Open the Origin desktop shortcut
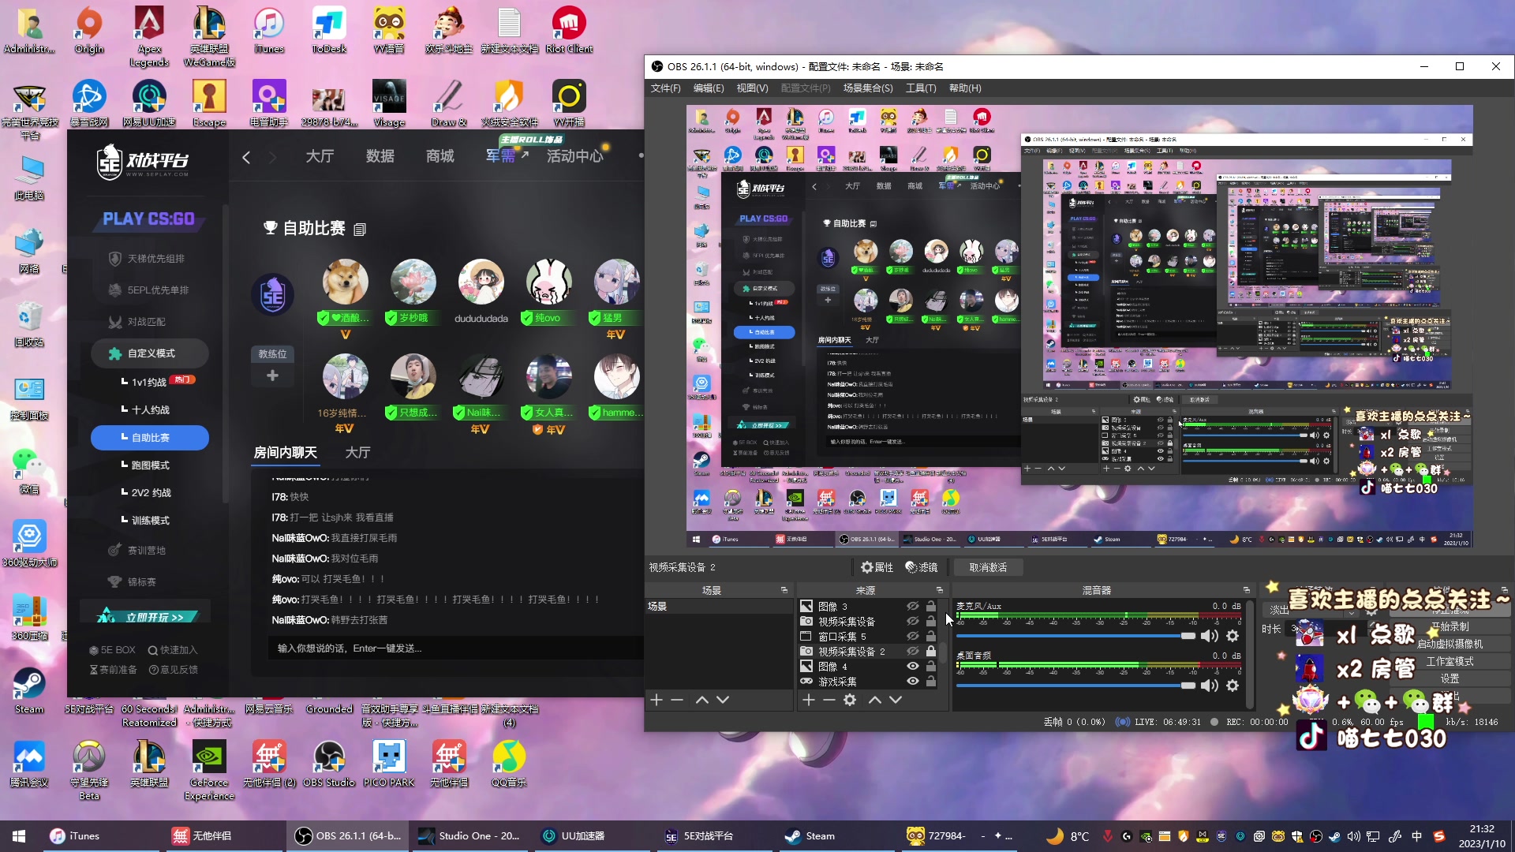Screen dimensions: 1515x852 [x=89, y=30]
